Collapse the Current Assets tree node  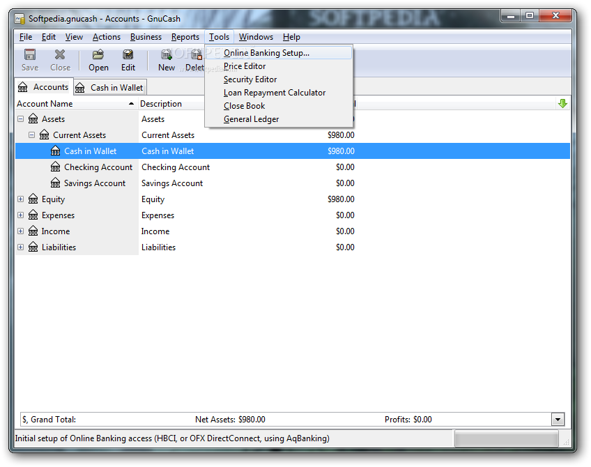[31, 135]
